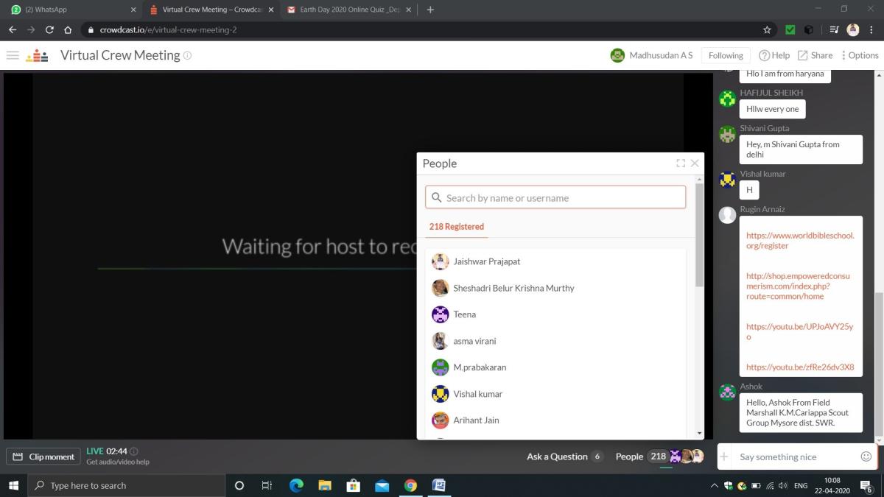Click the Windows taskbar search box

[x=126, y=485]
